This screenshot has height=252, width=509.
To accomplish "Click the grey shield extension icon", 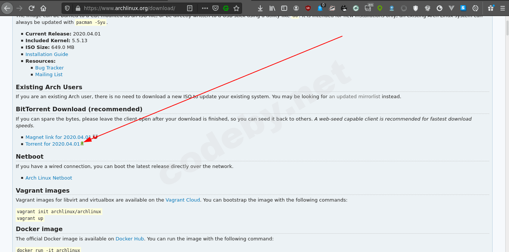I will coord(416,8).
